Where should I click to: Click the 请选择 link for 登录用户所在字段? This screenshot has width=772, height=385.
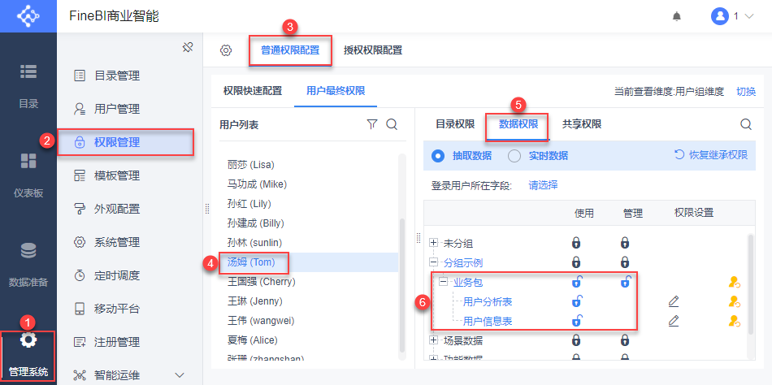(543, 185)
